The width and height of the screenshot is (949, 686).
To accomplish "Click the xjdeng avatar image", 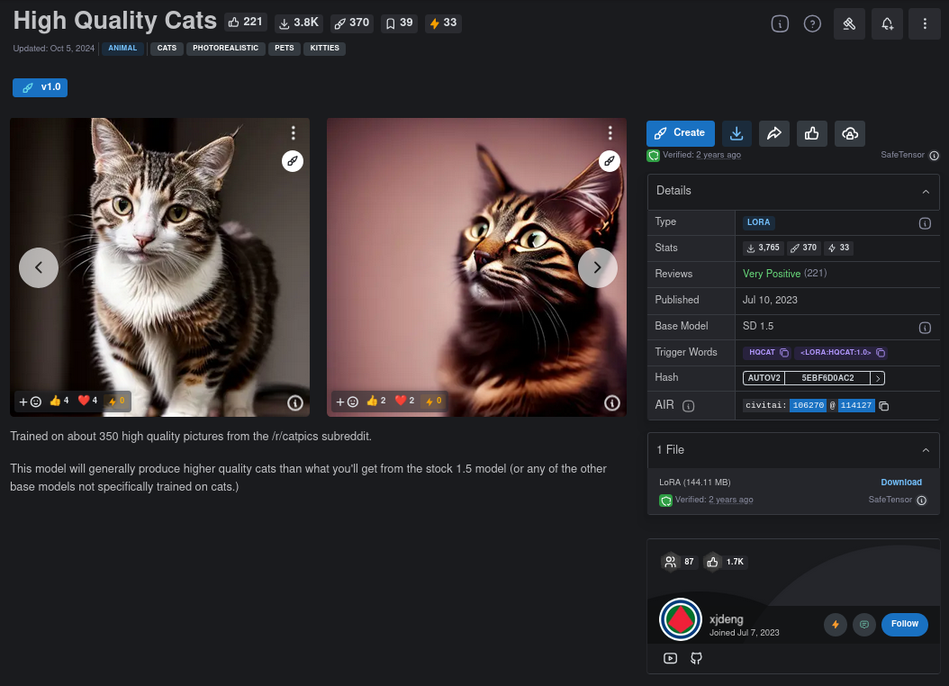I will (x=681, y=619).
